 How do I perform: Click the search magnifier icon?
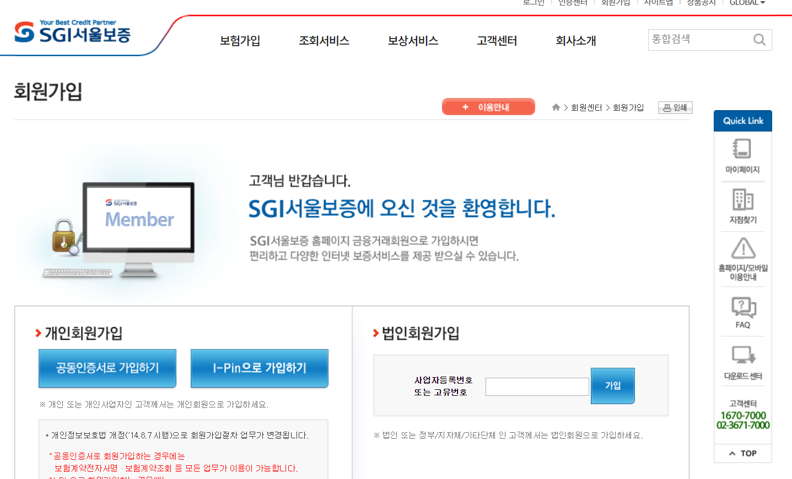click(759, 40)
